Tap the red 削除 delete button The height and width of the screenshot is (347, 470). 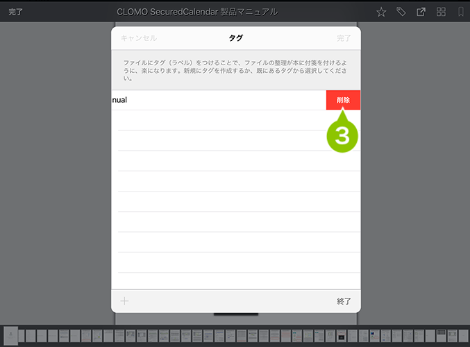pos(343,100)
